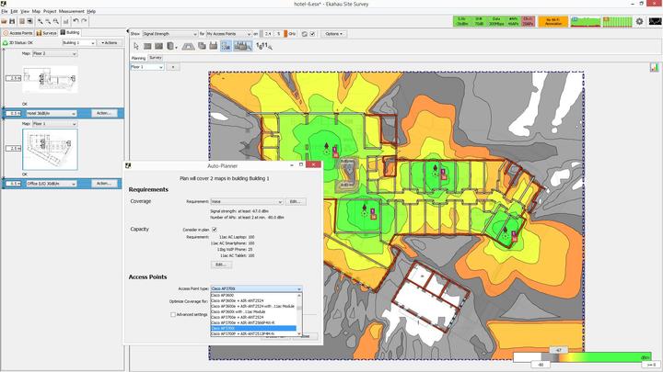Viewport: 663px width, 372px height.
Task: Select the coverage area perspective tool
Action: (188, 46)
